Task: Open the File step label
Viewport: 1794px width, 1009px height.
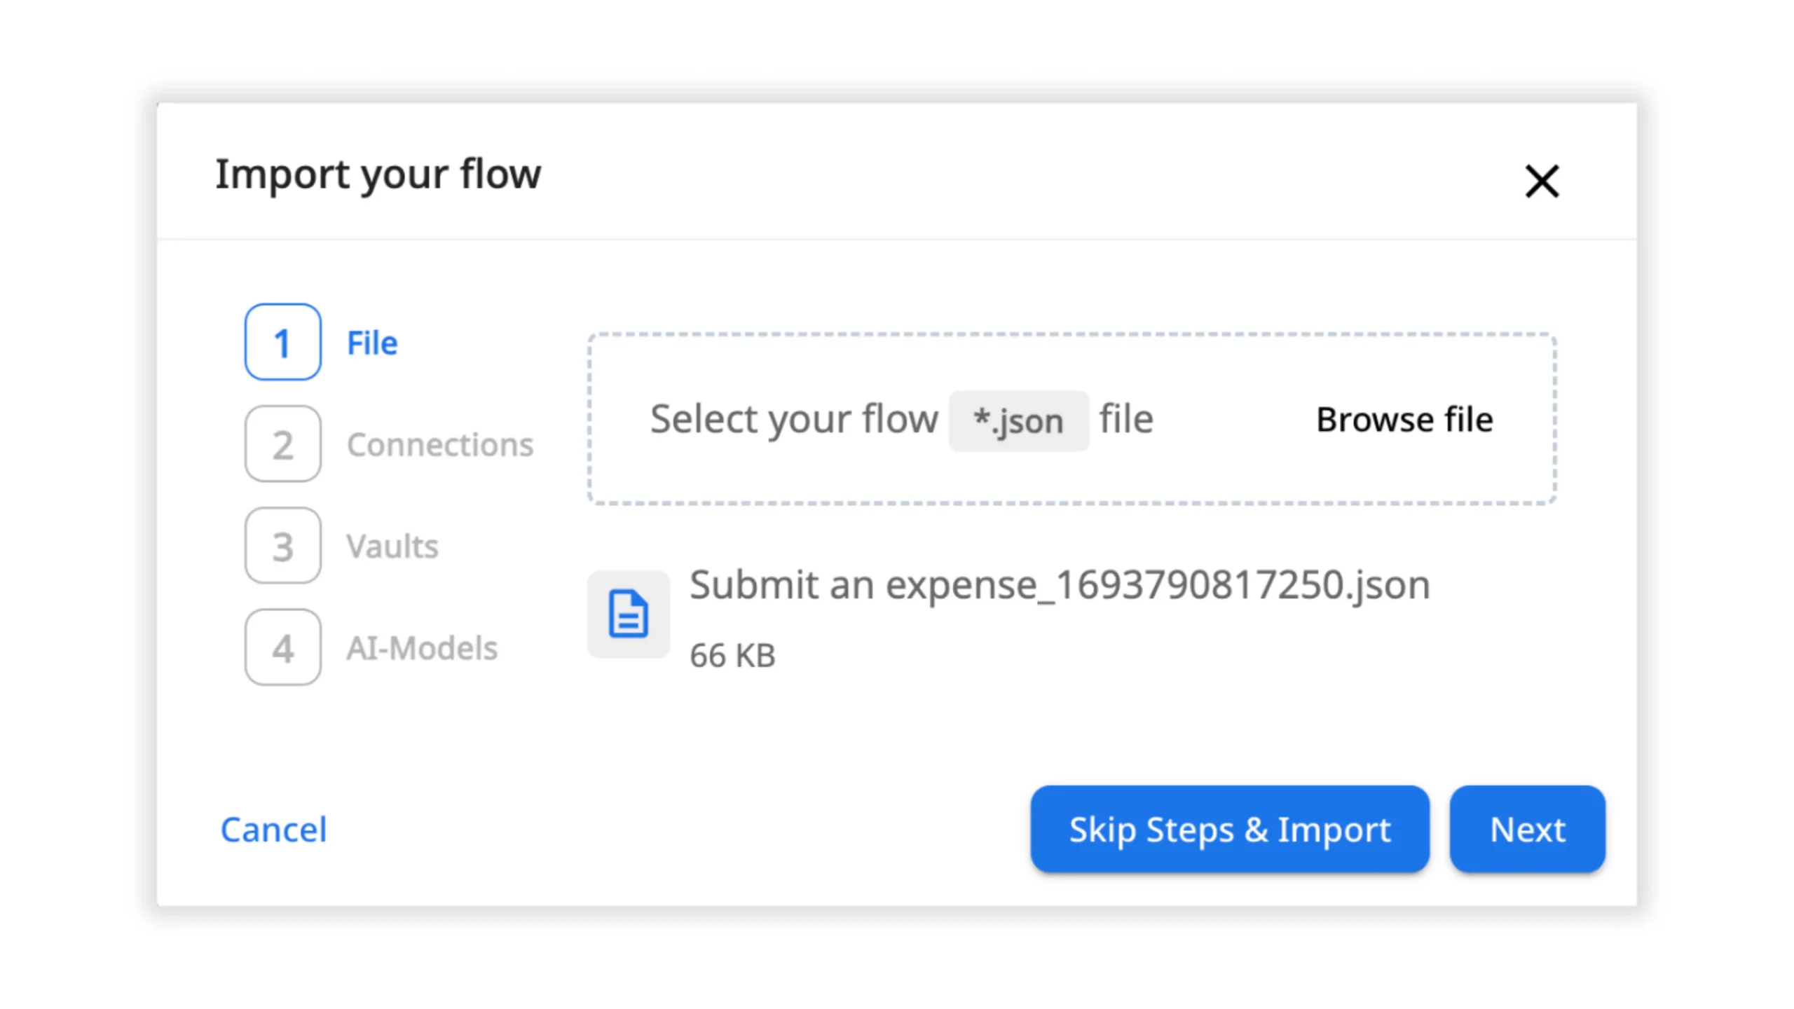Action: click(x=372, y=343)
